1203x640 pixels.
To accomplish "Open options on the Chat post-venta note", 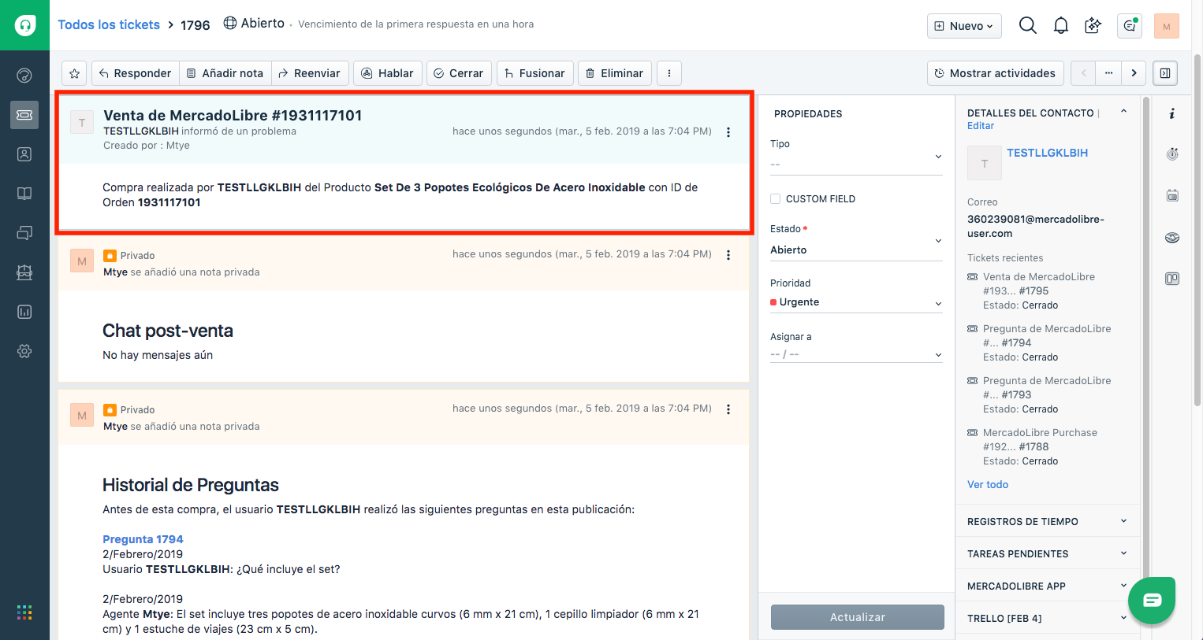I will tap(728, 255).
